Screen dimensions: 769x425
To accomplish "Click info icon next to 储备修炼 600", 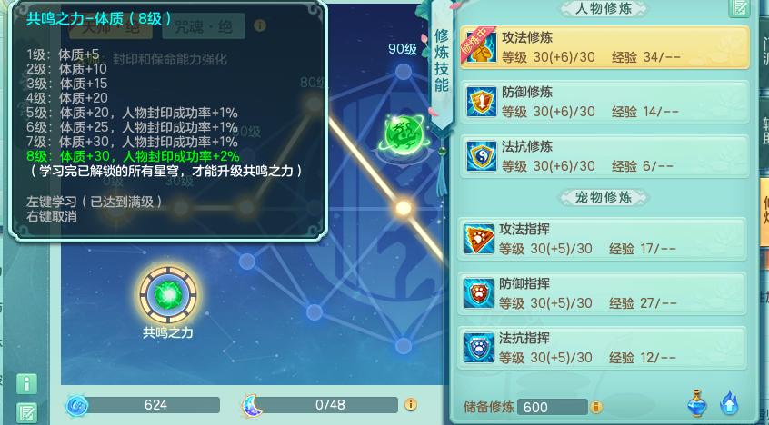I will pyautogui.click(x=596, y=407).
